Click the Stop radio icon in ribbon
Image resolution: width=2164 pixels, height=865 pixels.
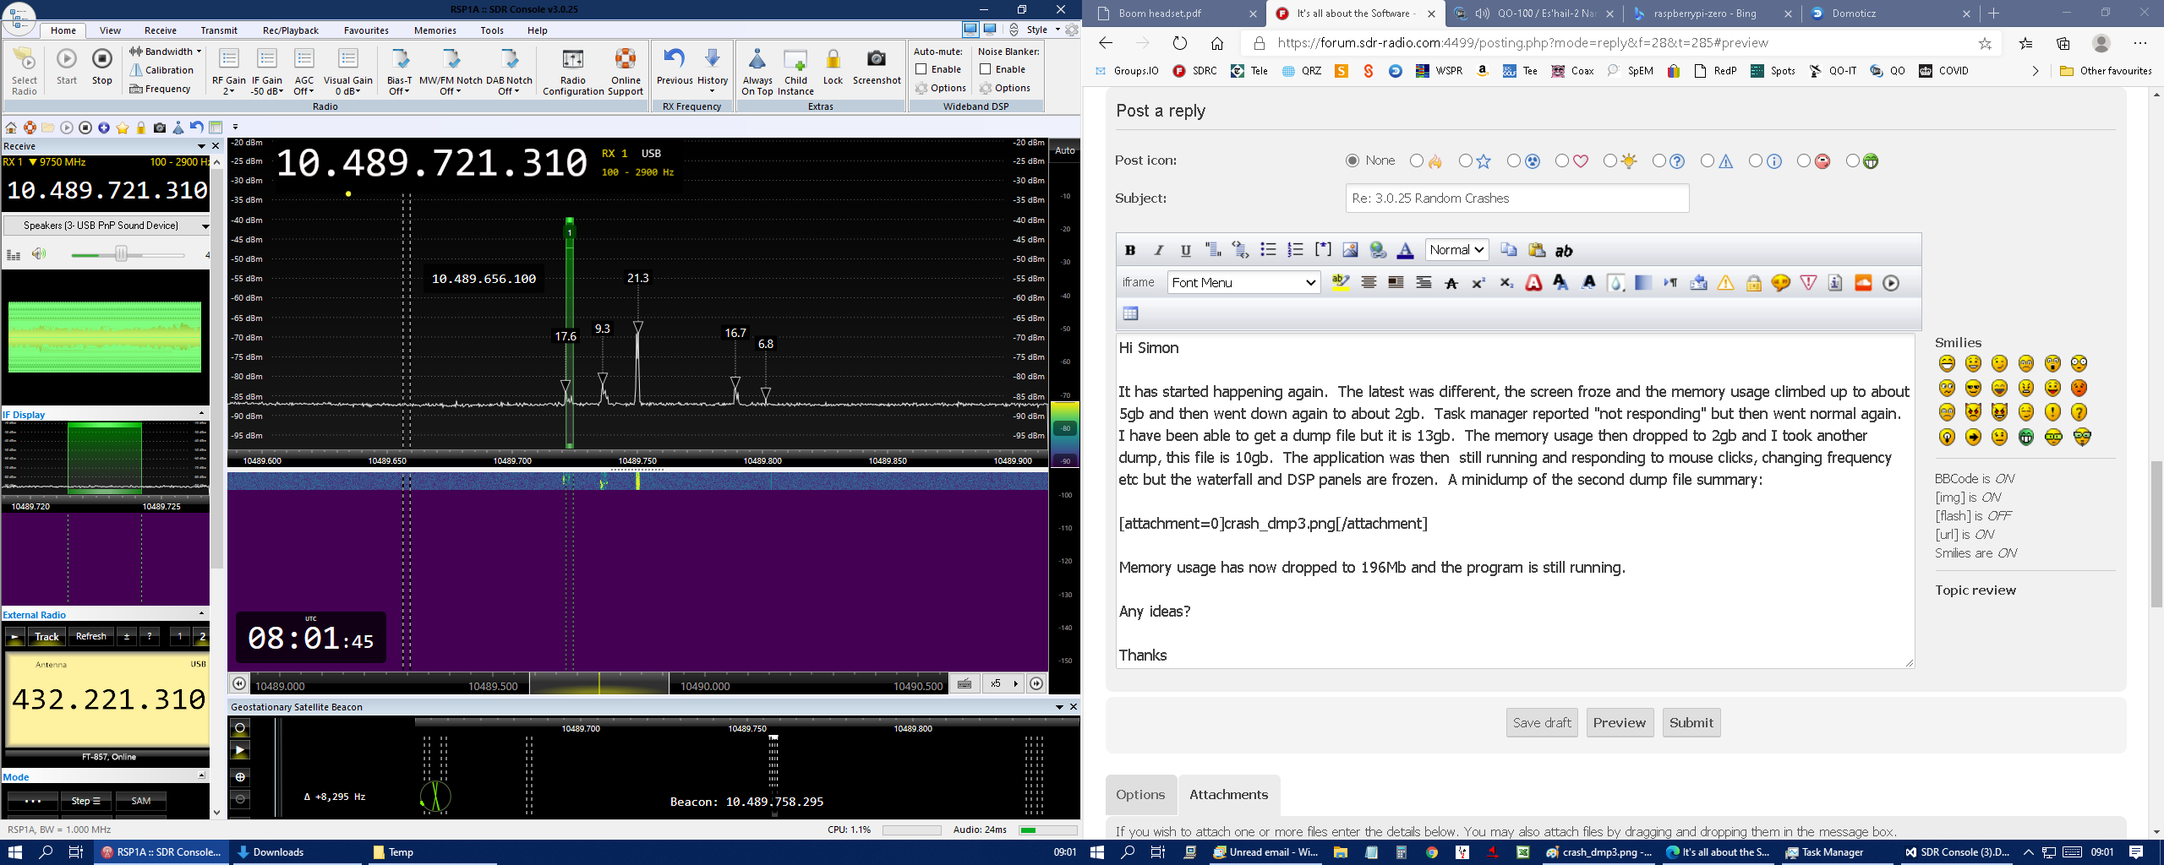coord(101,59)
